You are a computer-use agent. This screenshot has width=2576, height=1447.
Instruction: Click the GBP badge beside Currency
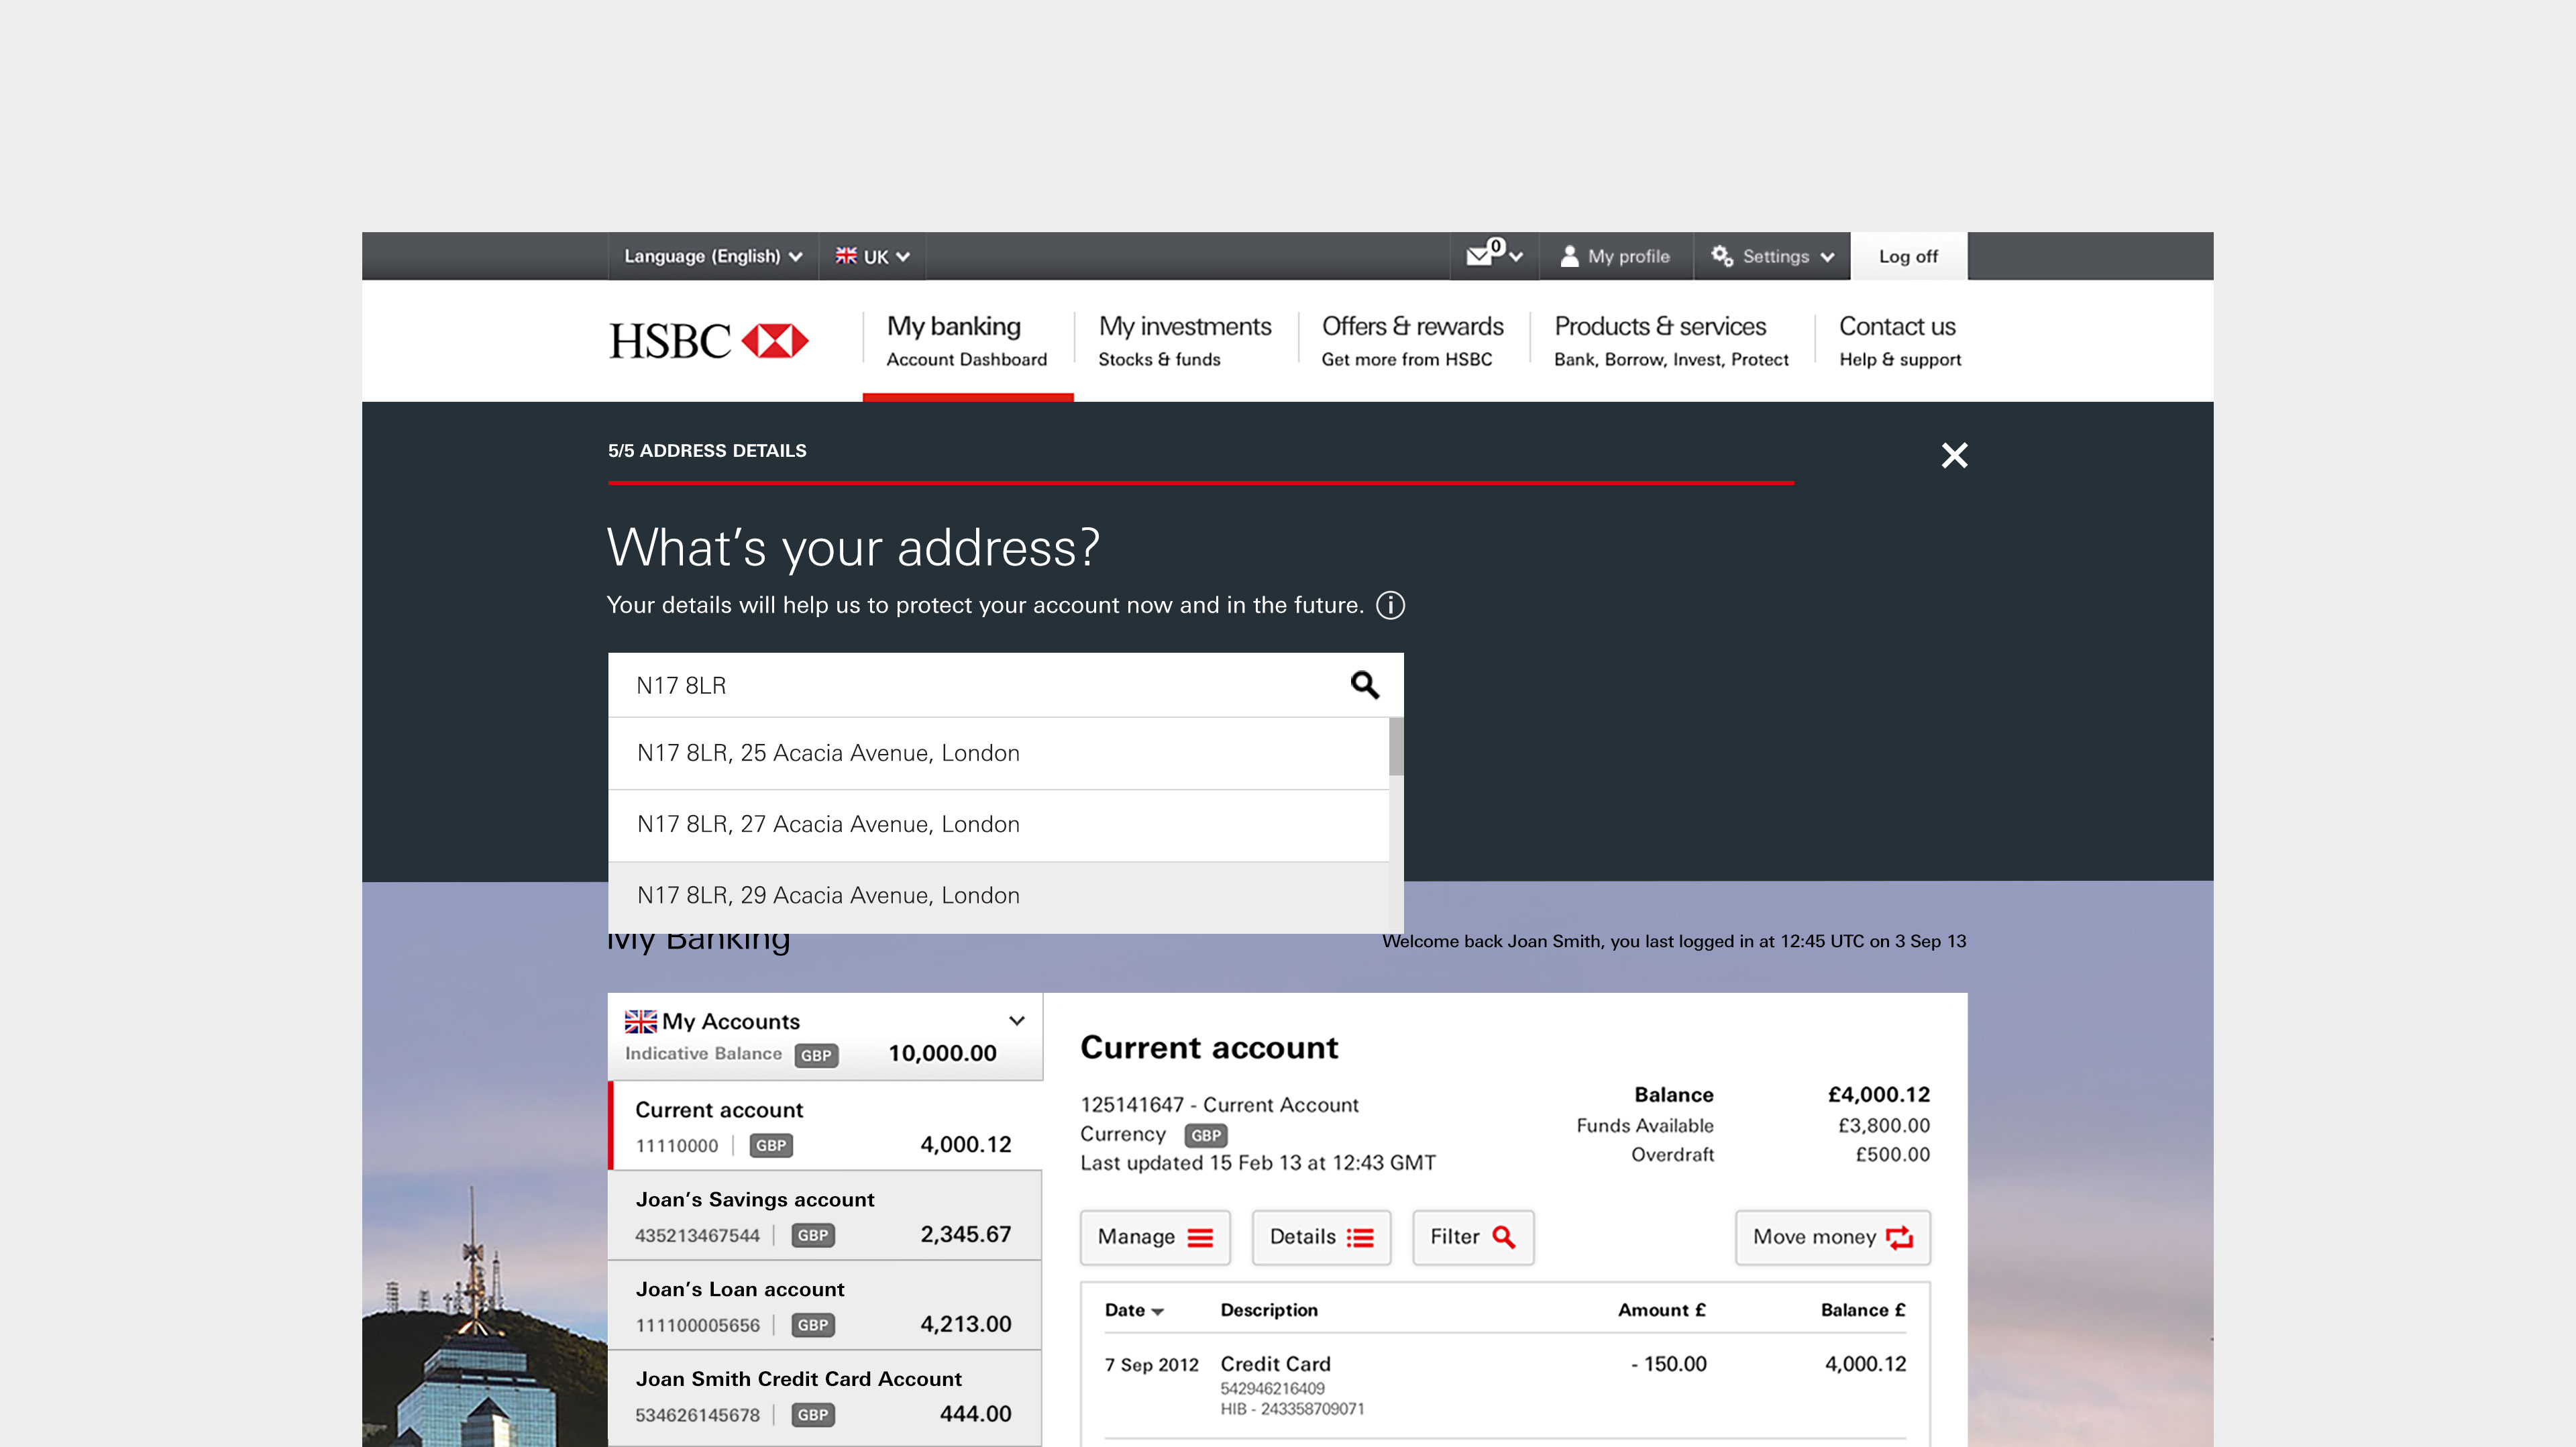click(x=1205, y=1136)
